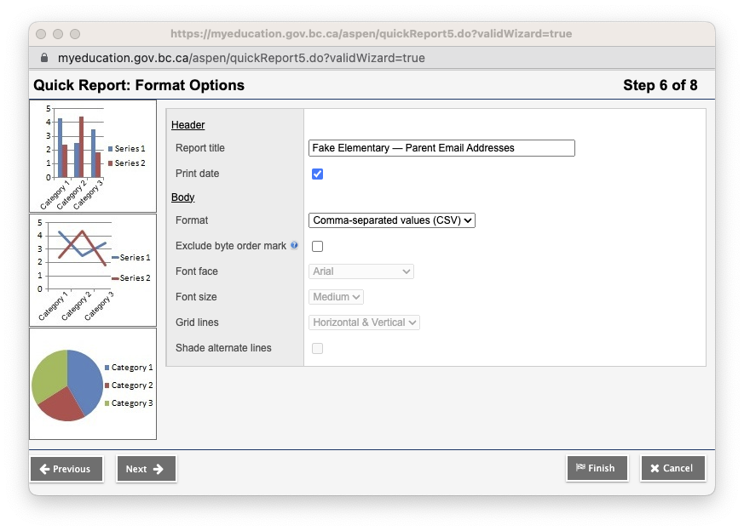Select the line chart style thumbnail
This screenshot has height=531, width=744.
(x=93, y=268)
